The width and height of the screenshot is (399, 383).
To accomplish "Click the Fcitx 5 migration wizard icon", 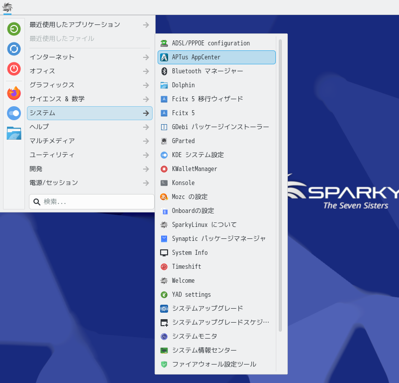I will (164, 99).
